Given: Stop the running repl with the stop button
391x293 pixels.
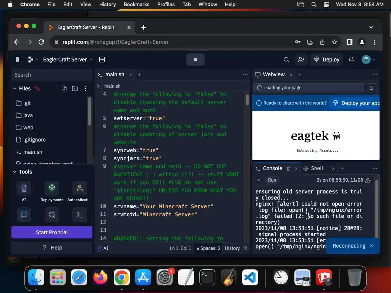Looking at the screenshot, I should click(195, 60).
